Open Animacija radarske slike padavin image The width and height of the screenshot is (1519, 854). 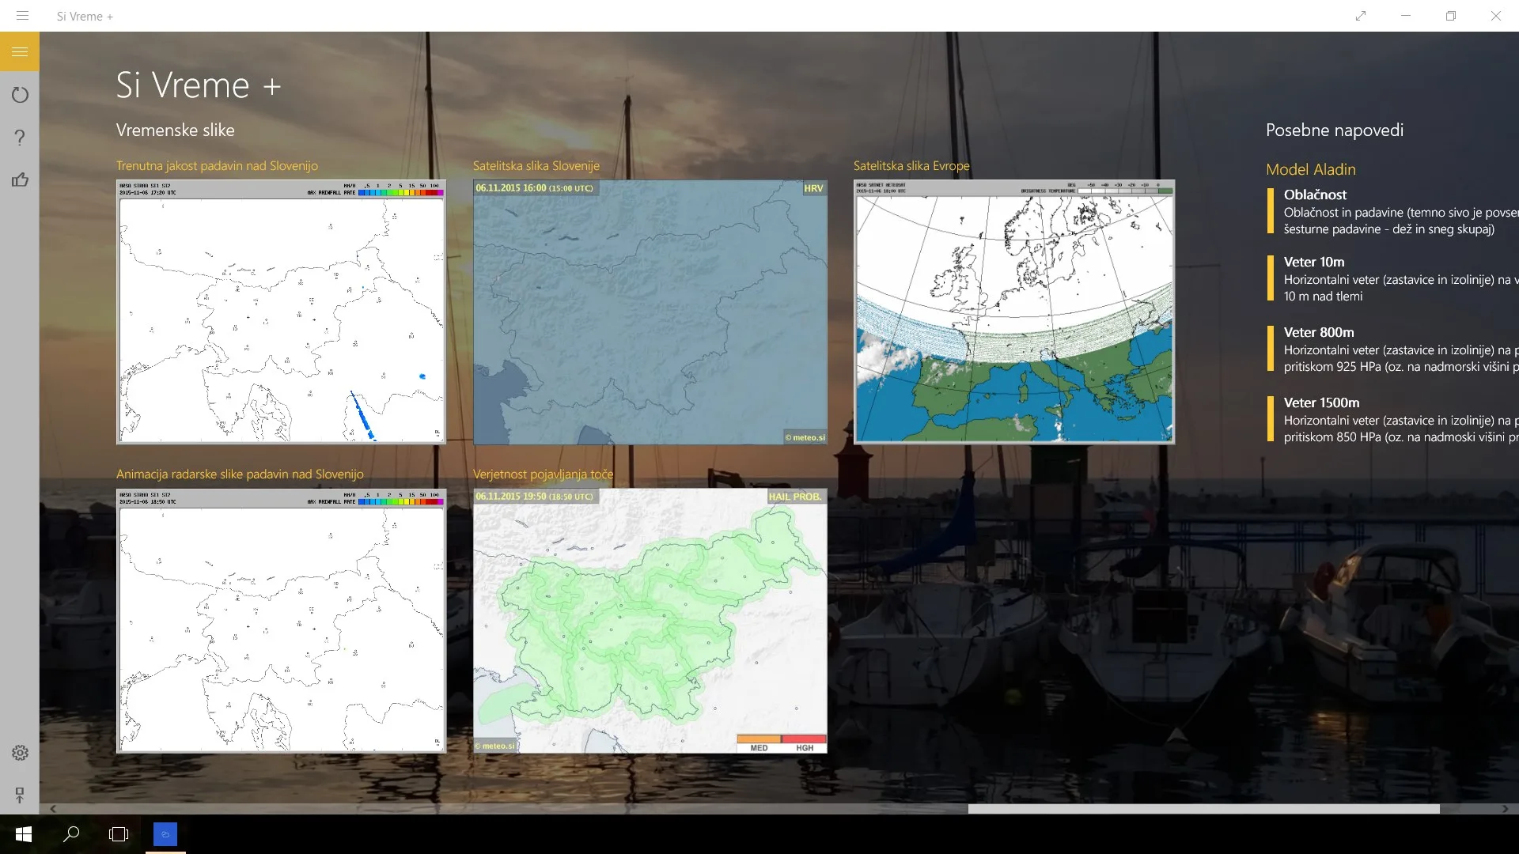(281, 621)
